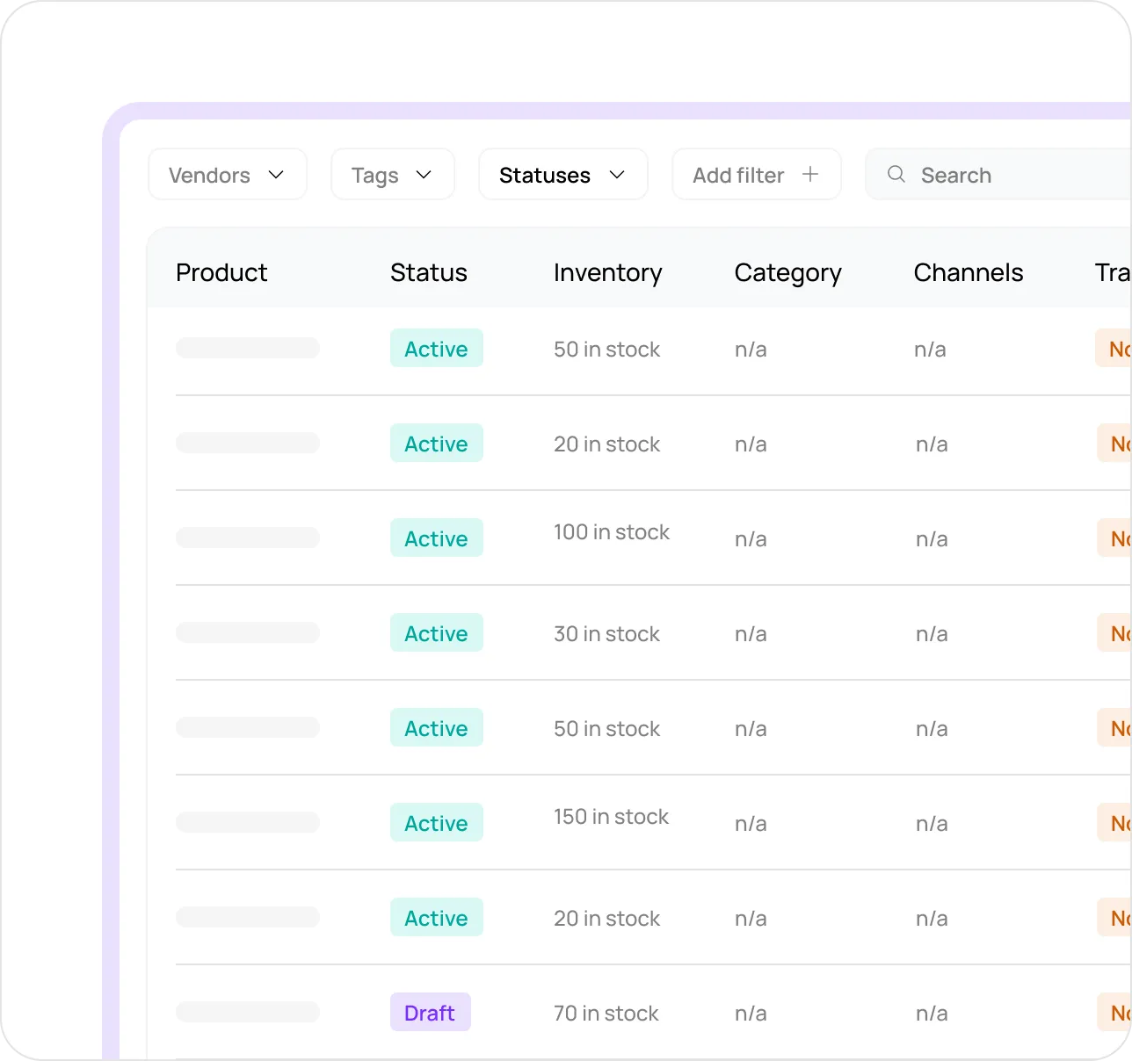The height and width of the screenshot is (1061, 1132).
Task: Click the product placeholder in the Draft row
Action: [248, 1012]
